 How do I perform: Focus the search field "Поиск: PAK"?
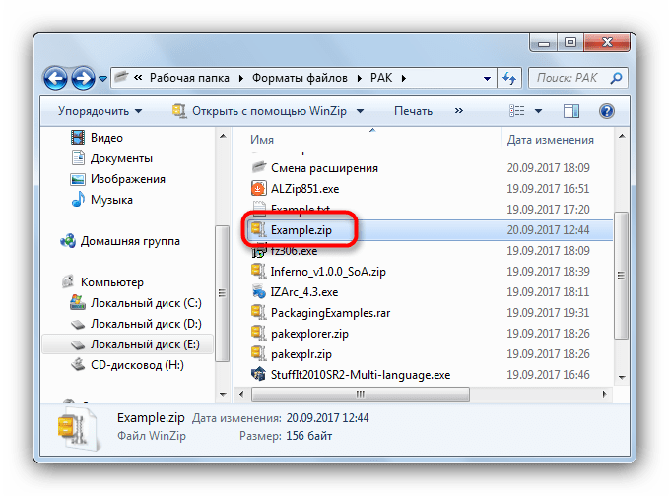click(577, 78)
